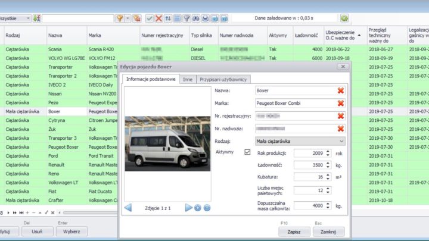Click the Zamknij button
Viewport: 429px width, 241px height.
click(x=328, y=231)
